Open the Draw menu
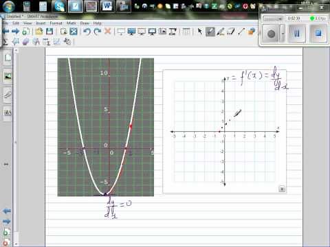330x247 pixels. tap(85, 23)
